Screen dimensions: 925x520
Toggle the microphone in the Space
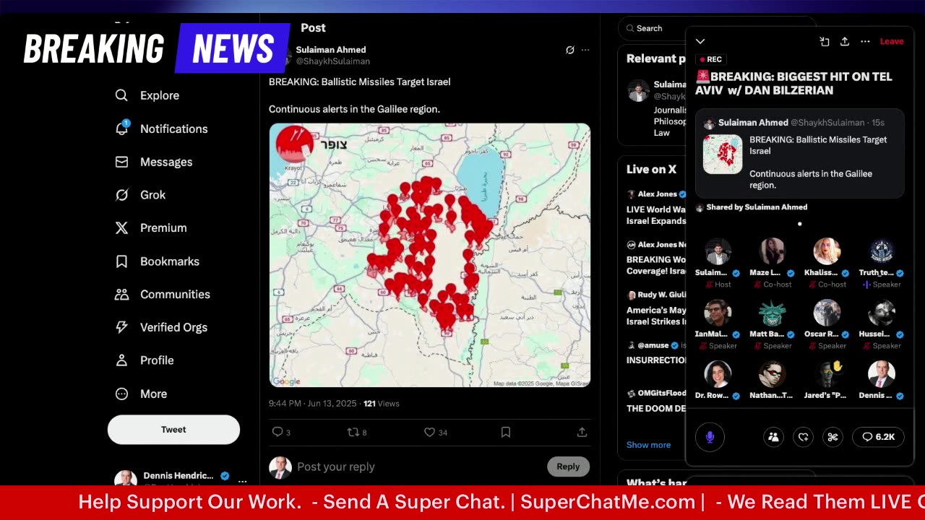710,437
